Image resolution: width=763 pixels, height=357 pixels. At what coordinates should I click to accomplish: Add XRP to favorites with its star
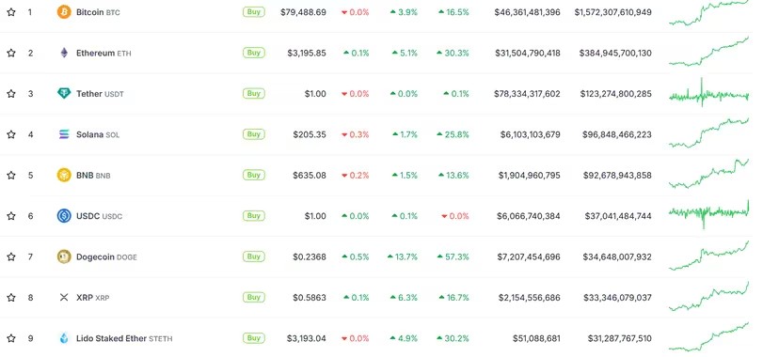(x=10, y=297)
